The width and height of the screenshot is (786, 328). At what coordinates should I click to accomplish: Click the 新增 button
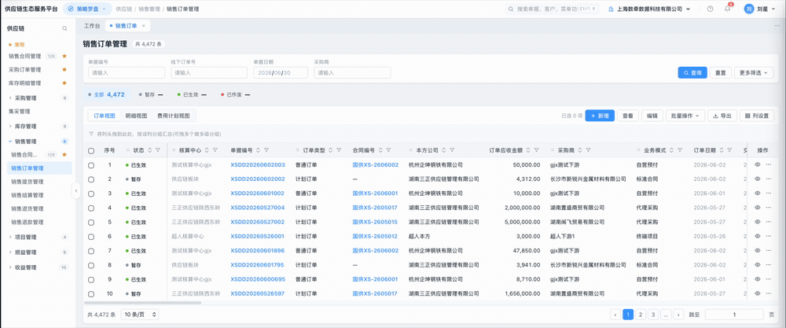point(600,116)
